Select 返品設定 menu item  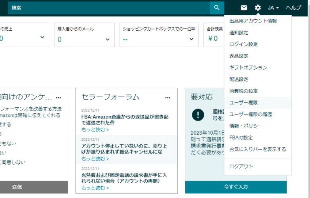tap(258, 56)
